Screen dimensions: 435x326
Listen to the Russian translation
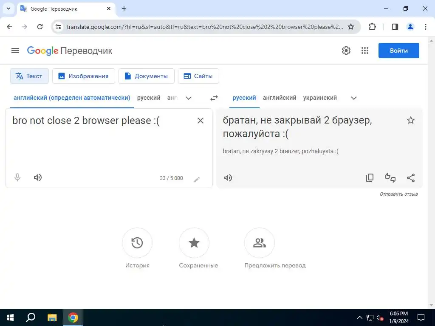tap(228, 178)
